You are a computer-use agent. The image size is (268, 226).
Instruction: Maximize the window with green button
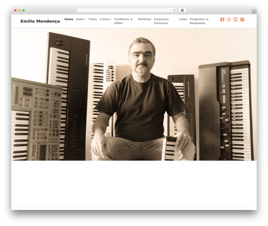coord(24,10)
